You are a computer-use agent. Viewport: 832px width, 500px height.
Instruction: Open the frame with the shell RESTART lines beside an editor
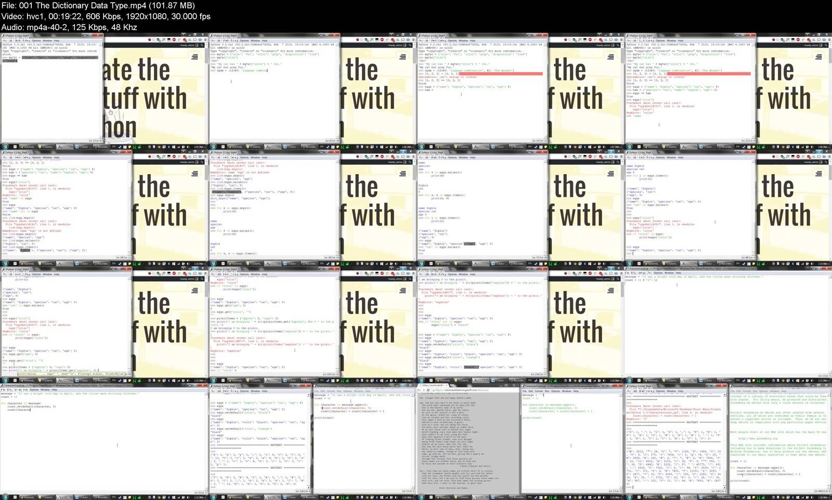point(312,442)
